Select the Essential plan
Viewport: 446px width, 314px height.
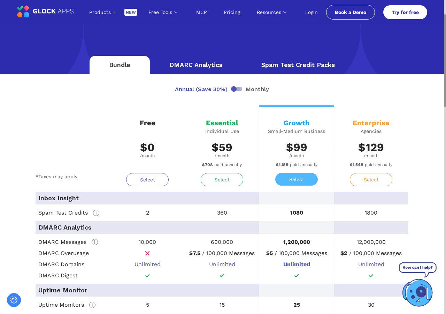pos(222,180)
